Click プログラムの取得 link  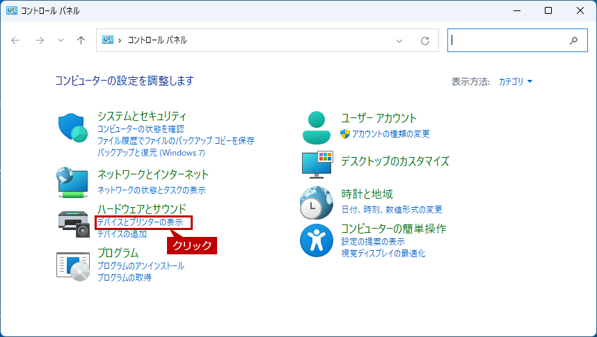coord(125,278)
